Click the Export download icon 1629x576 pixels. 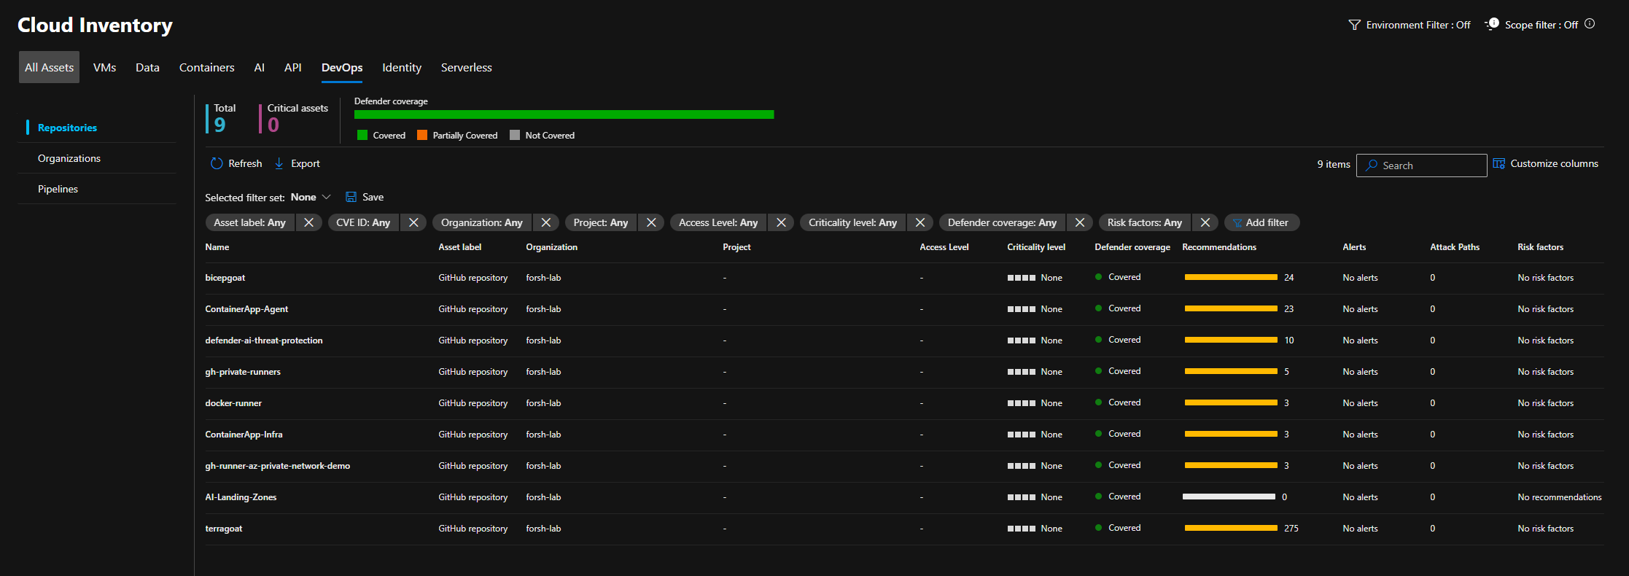point(279,164)
